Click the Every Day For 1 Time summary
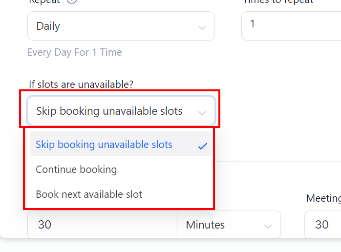The height and width of the screenshot is (252, 341). [x=75, y=52]
